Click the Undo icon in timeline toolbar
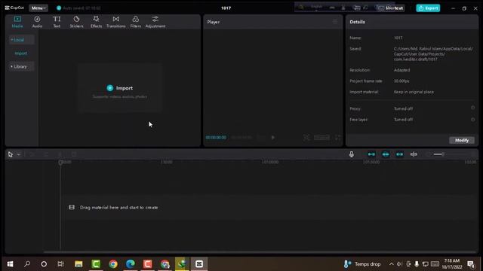Screen dimensions: 483x271 pyautogui.click(x=32, y=154)
